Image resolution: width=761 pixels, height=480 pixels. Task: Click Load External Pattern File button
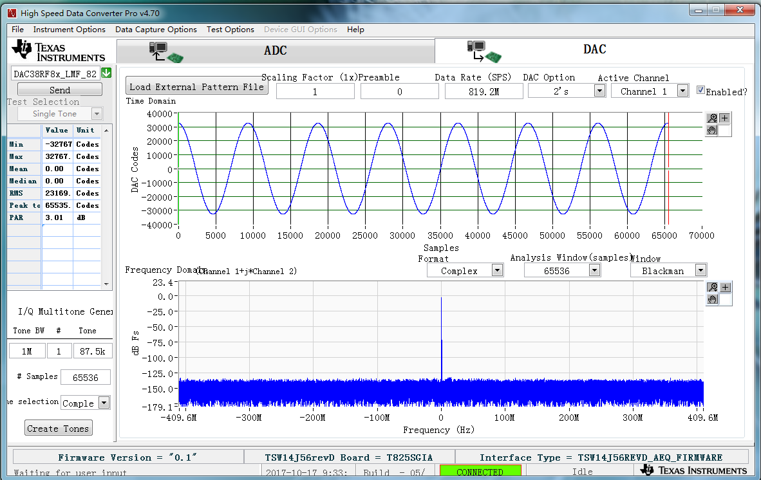196,86
